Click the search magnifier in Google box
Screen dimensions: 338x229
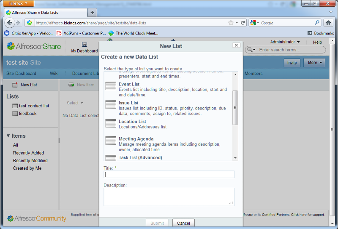point(317,23)
